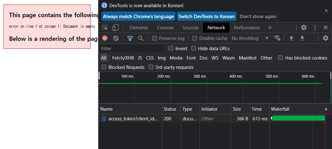Stop recording network log

[105, 38]
